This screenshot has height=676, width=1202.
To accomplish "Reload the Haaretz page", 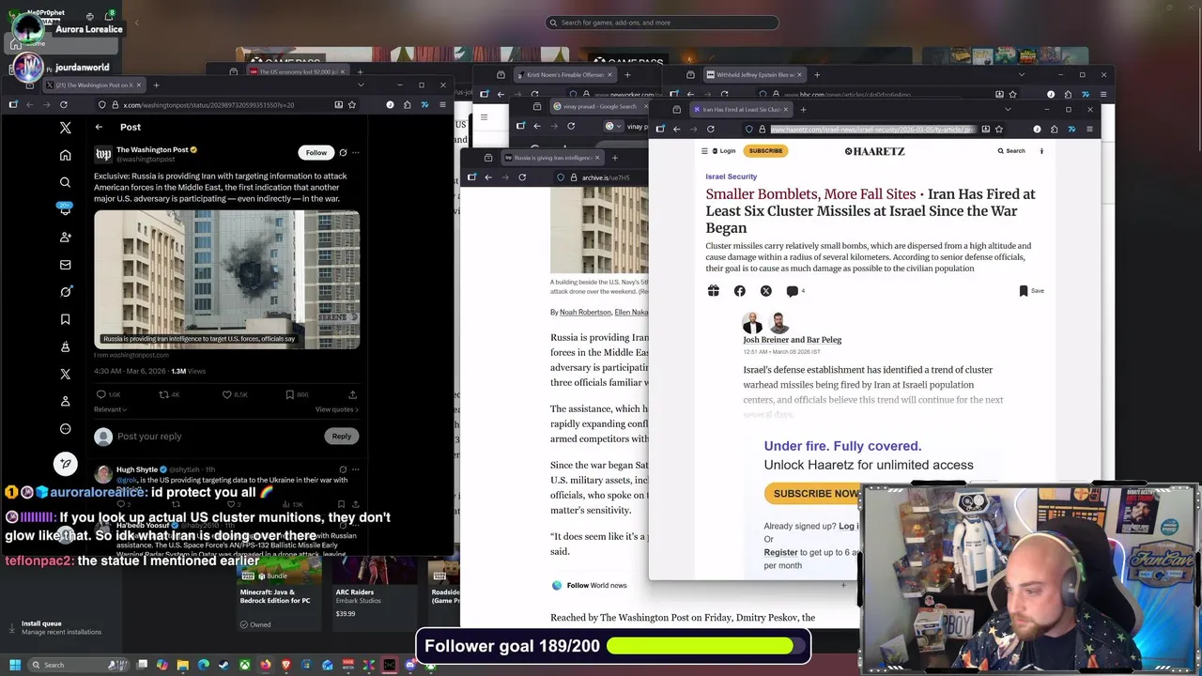I will tap(710, 129).
